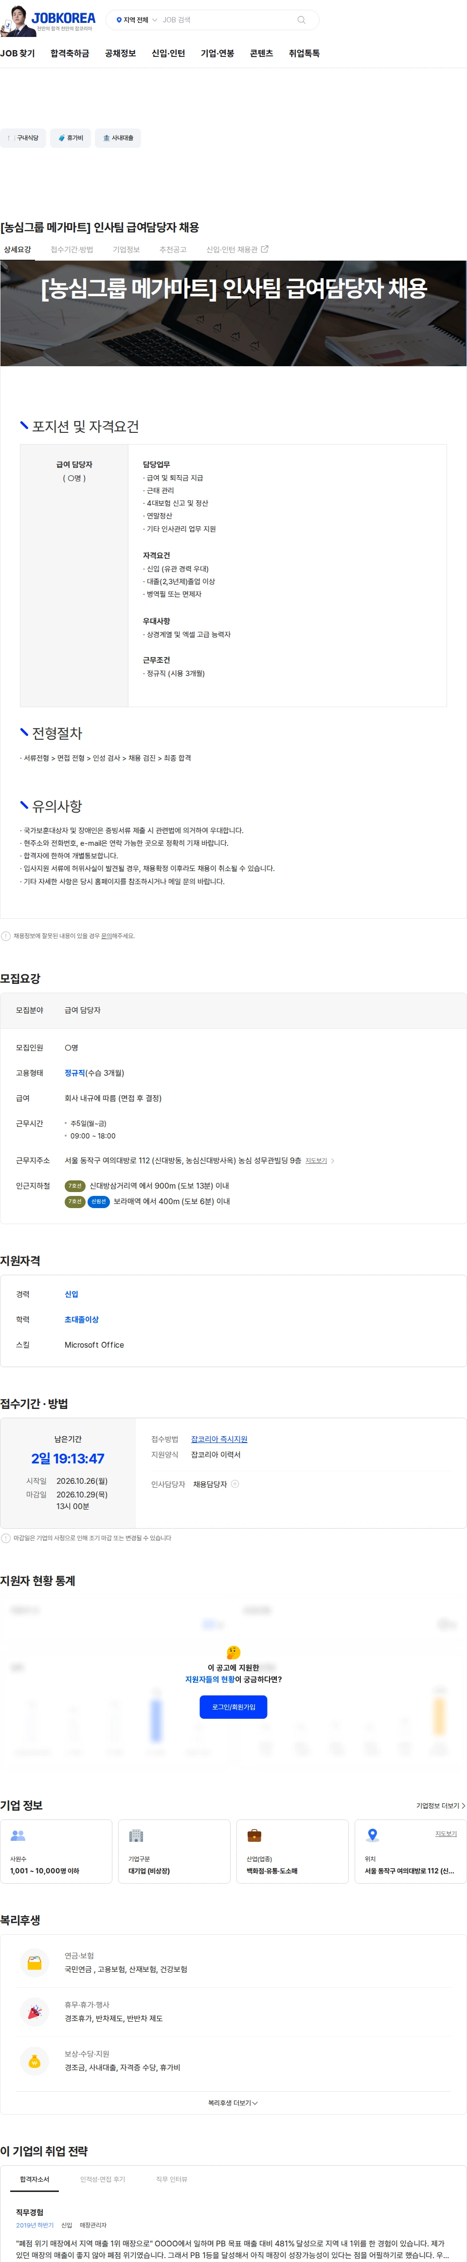Click the 문의 link in the notice
Viewport: 467px width, 2262px height.
[x=106, y=936]
